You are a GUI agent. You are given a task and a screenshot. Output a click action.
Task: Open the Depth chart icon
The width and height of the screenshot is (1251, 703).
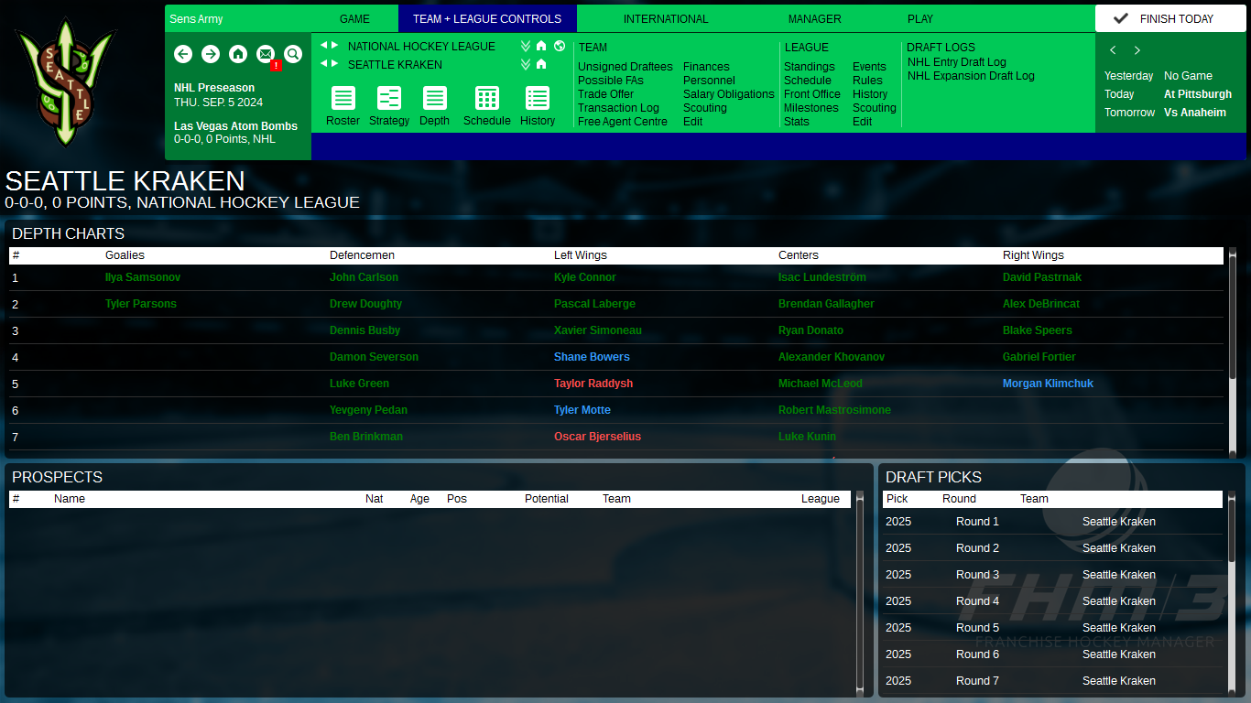(x=434, y=100)
